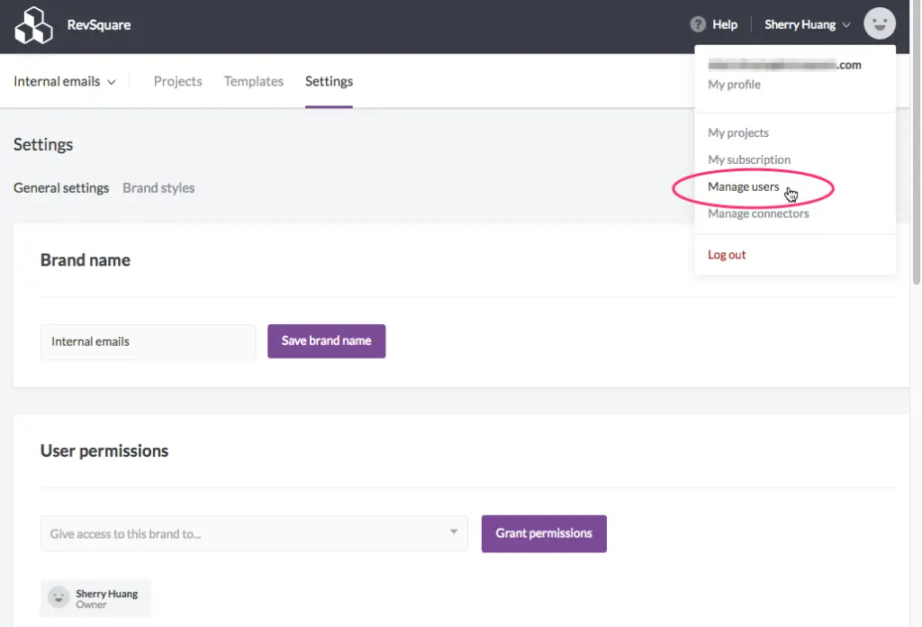Viewport: 922px width, 627px height.
Task: Click the Grant permissions button
Action: click(x=544, y=533)
